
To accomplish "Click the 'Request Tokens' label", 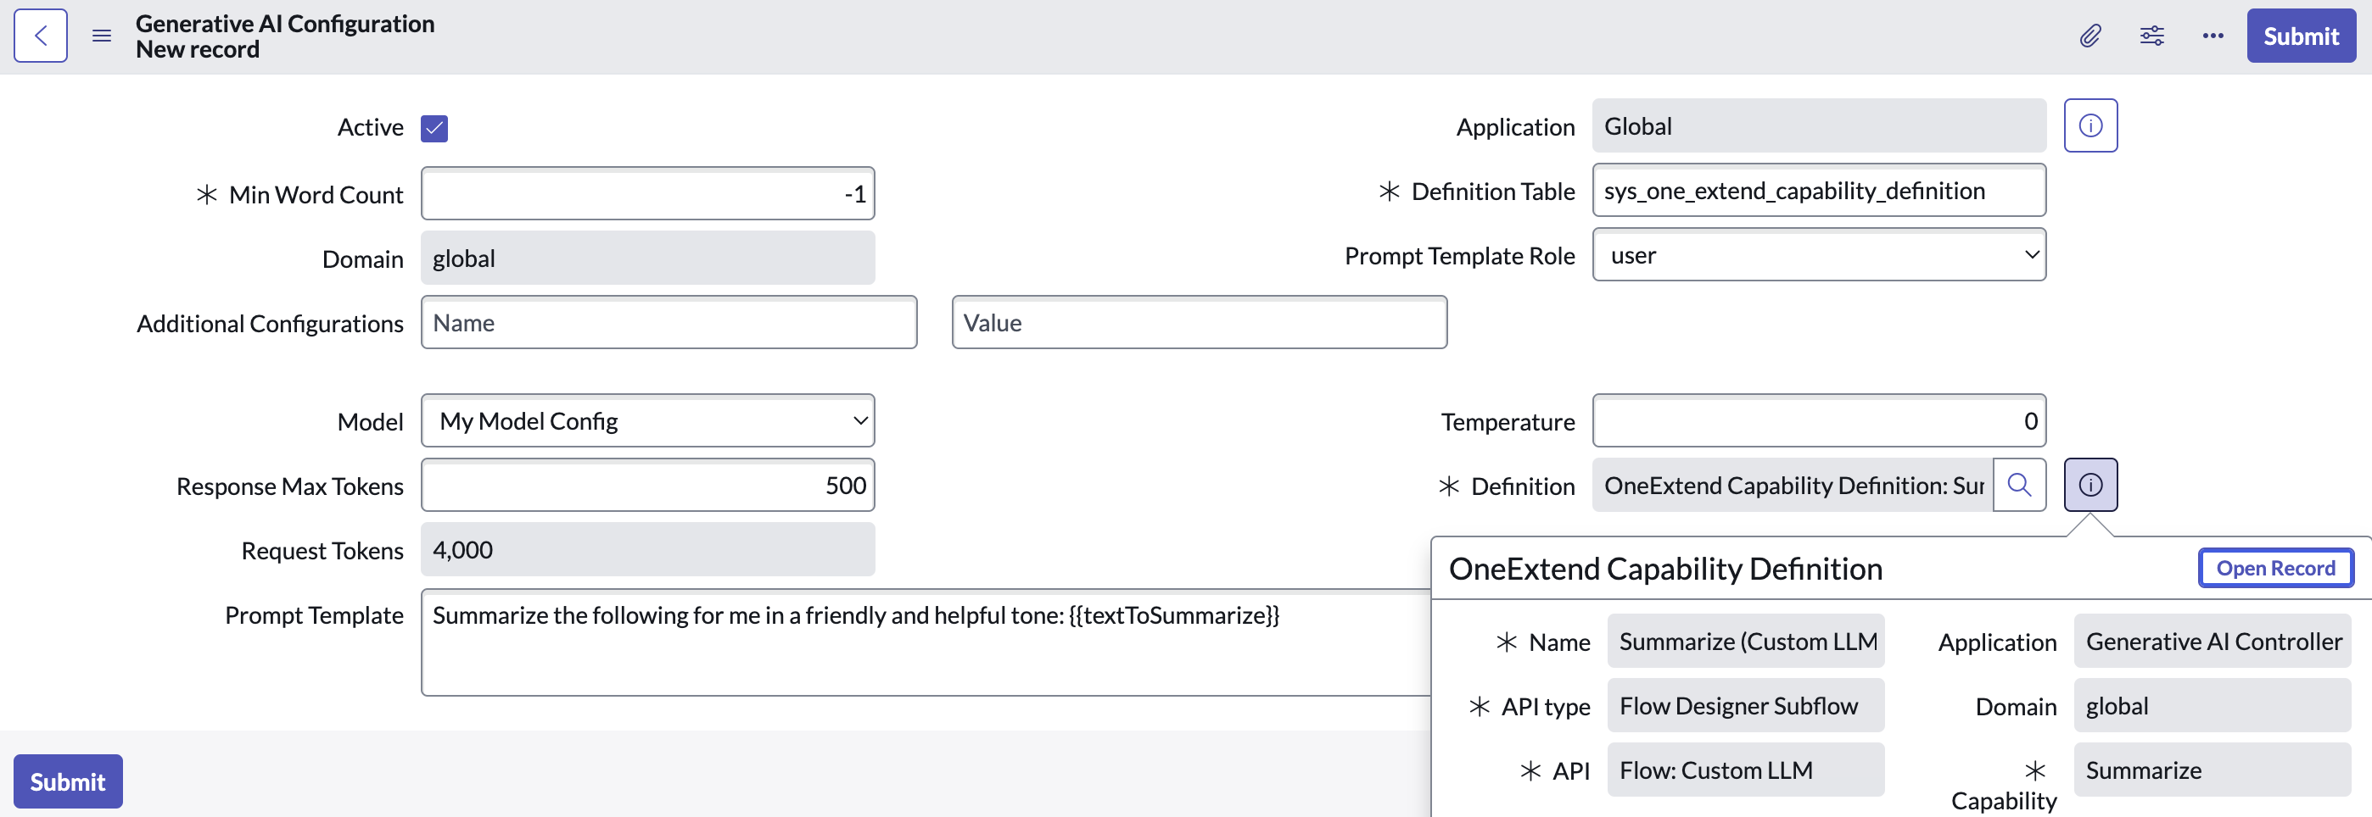I will [322, 550].
